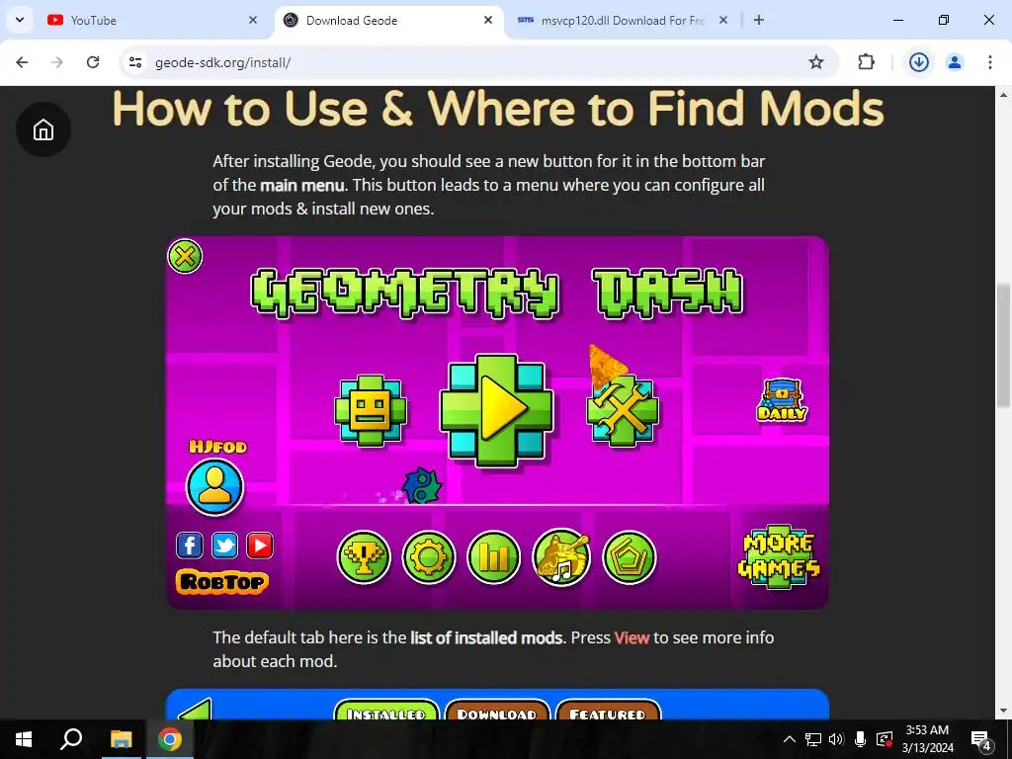Reload the page
The image size is (1012, 759).
(x=93, y=62)
